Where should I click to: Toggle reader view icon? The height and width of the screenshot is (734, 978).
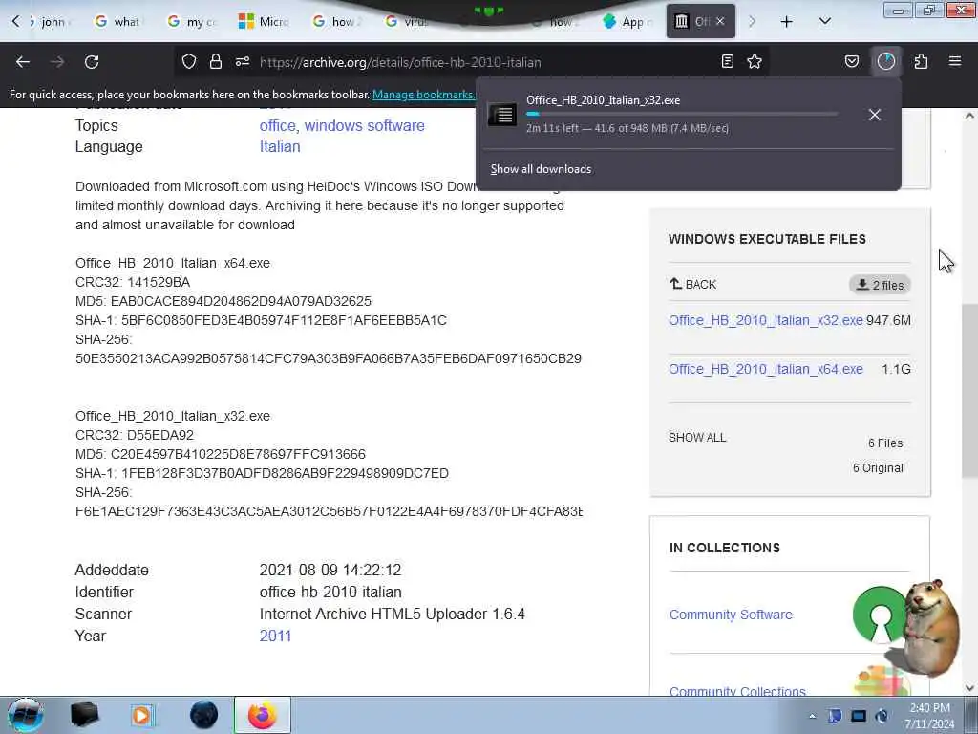pos(727,62)
